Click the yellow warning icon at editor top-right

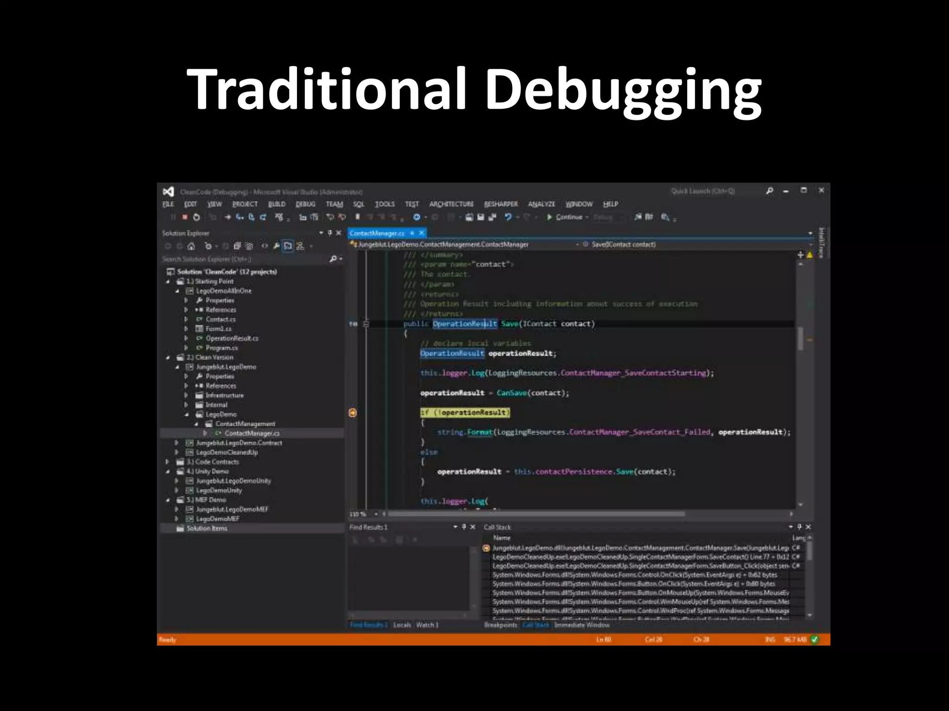coord(810,255)
